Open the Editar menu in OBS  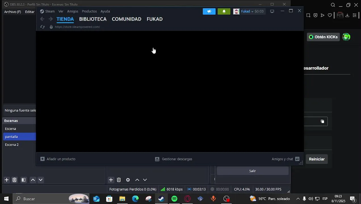(x=30, y=12)
